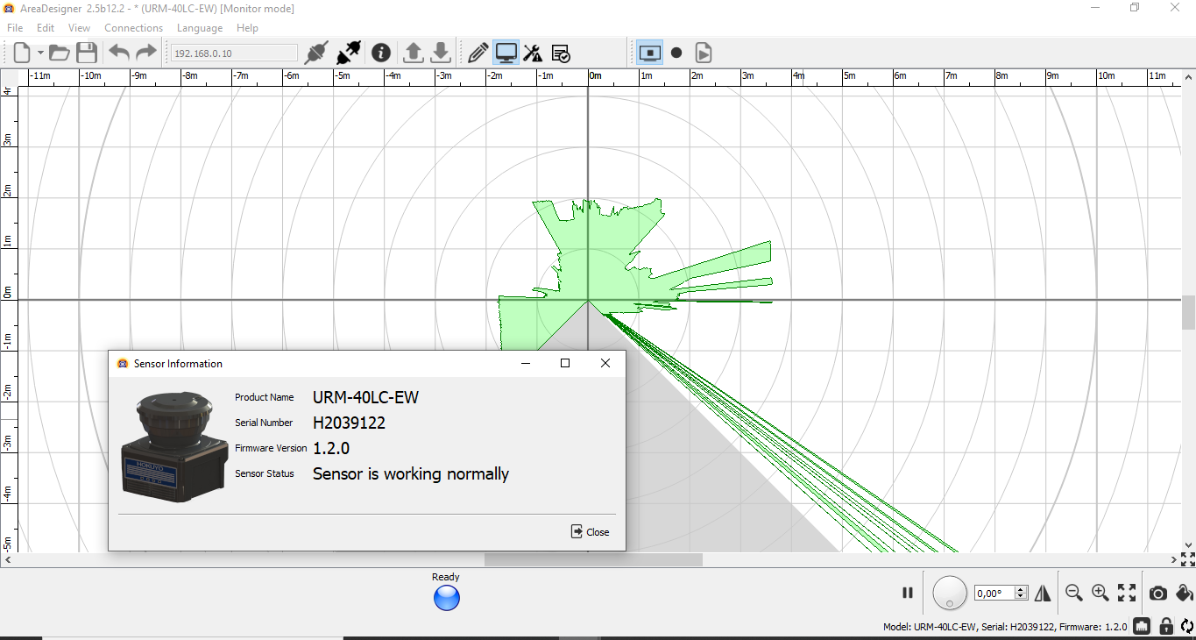Disconnect sensor using the black plug icon
The image size is (1196, 640).
click(349, 53)
